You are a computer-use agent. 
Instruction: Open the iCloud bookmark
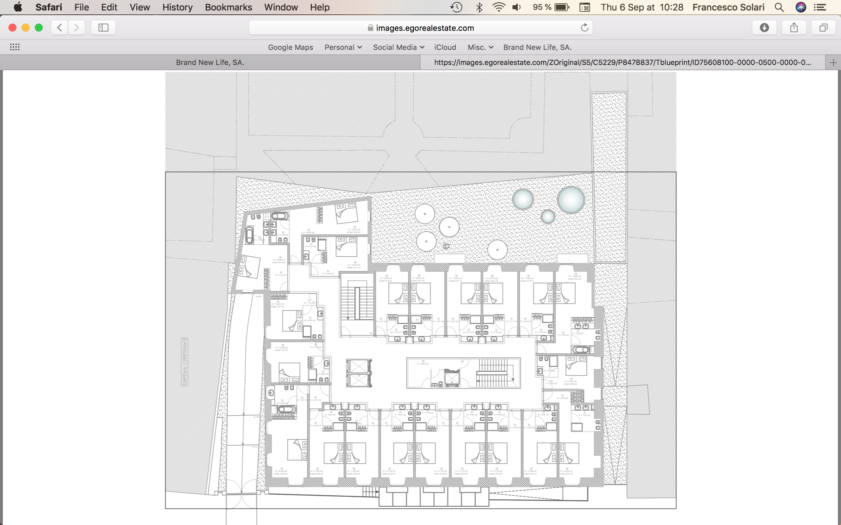445,47
